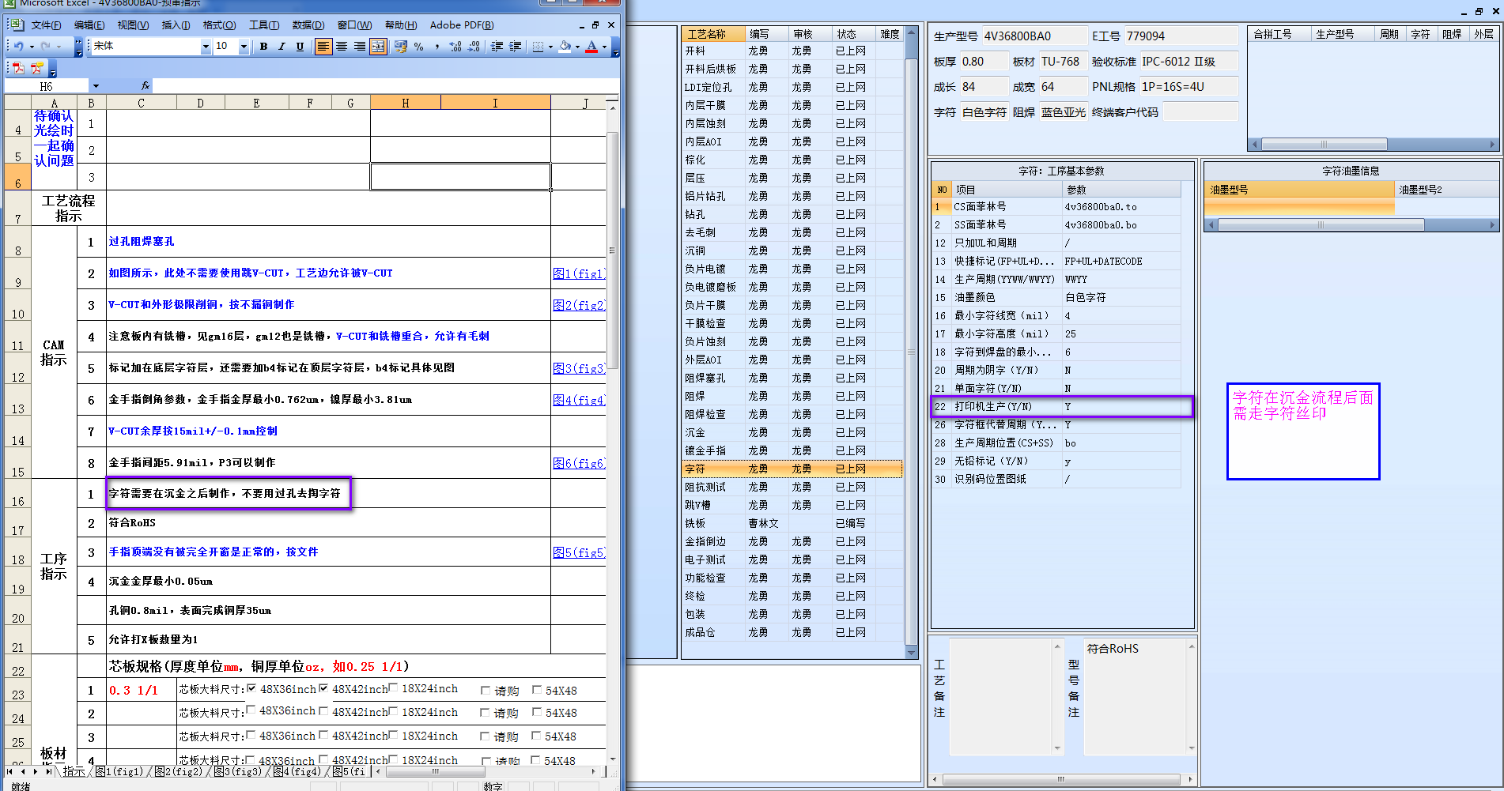Click the Increase Indent icon
The height and width of the screenshot is (791, 1504).
[515, 47]
